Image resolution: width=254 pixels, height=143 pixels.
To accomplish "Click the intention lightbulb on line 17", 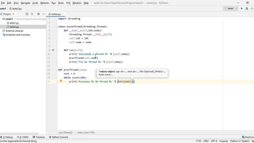I will click(x=61, y=81).
